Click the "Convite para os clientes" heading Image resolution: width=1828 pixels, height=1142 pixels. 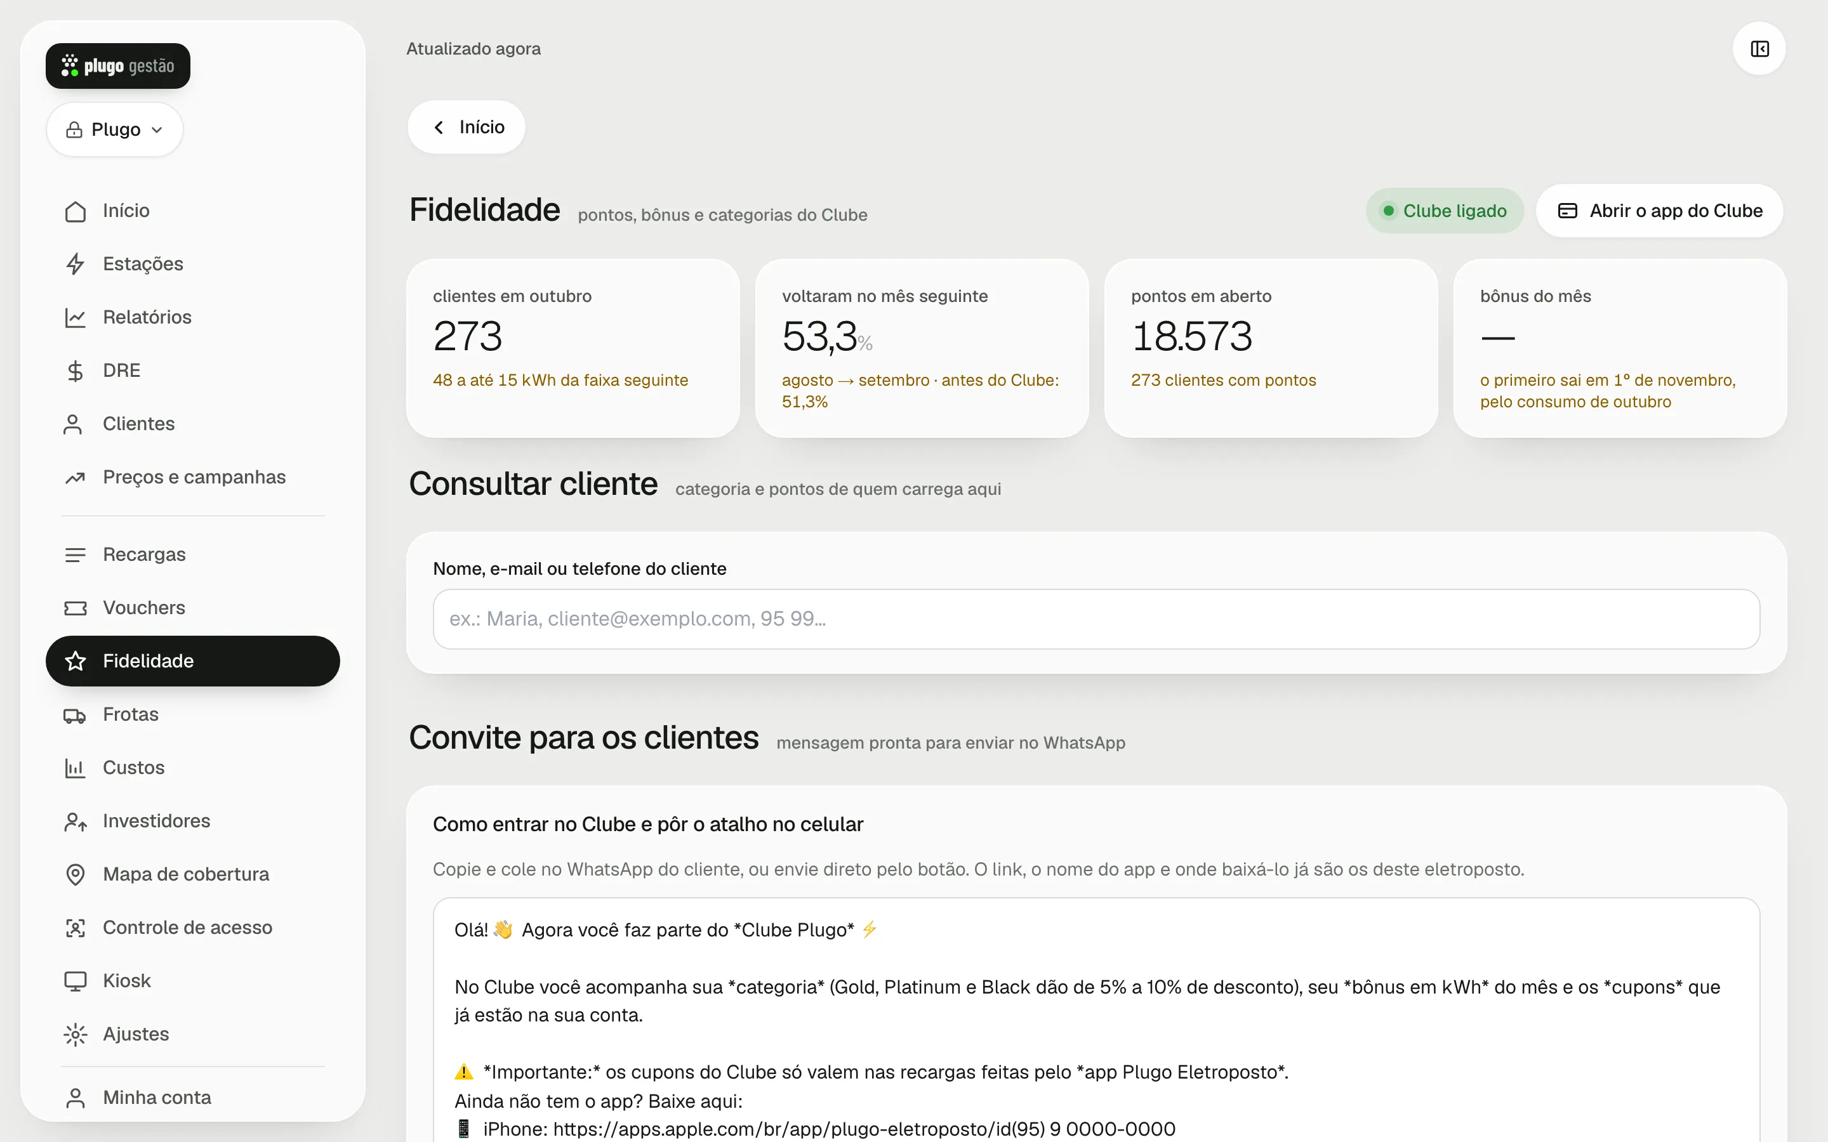click(x=583, y=738)
